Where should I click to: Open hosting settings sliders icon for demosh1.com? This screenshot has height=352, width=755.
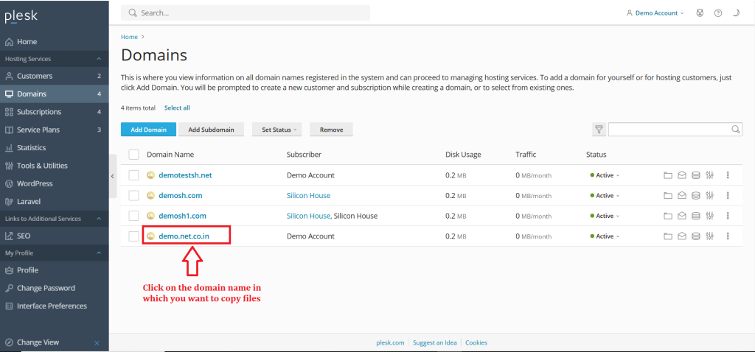709,216
